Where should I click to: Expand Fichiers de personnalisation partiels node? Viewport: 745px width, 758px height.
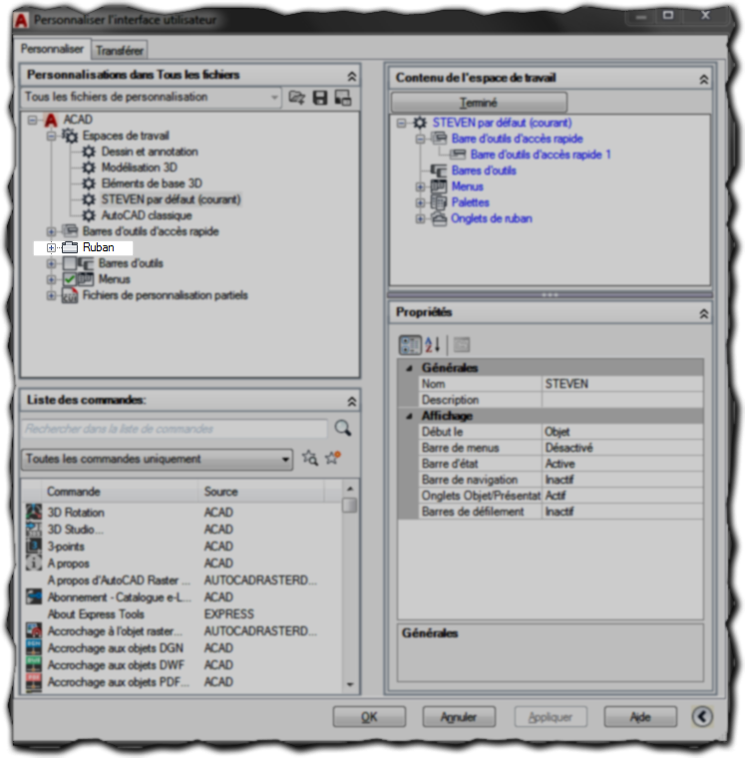coord(51,295)
